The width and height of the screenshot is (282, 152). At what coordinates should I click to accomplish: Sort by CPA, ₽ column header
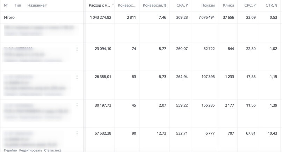pyautogui.click(x=182, y=5)
